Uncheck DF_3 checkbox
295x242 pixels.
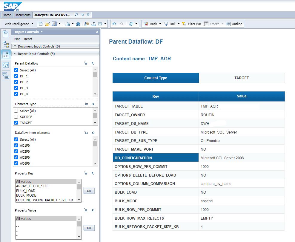16,88
